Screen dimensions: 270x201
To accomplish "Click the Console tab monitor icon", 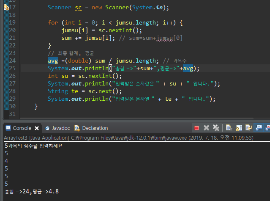I will point(8,128).
